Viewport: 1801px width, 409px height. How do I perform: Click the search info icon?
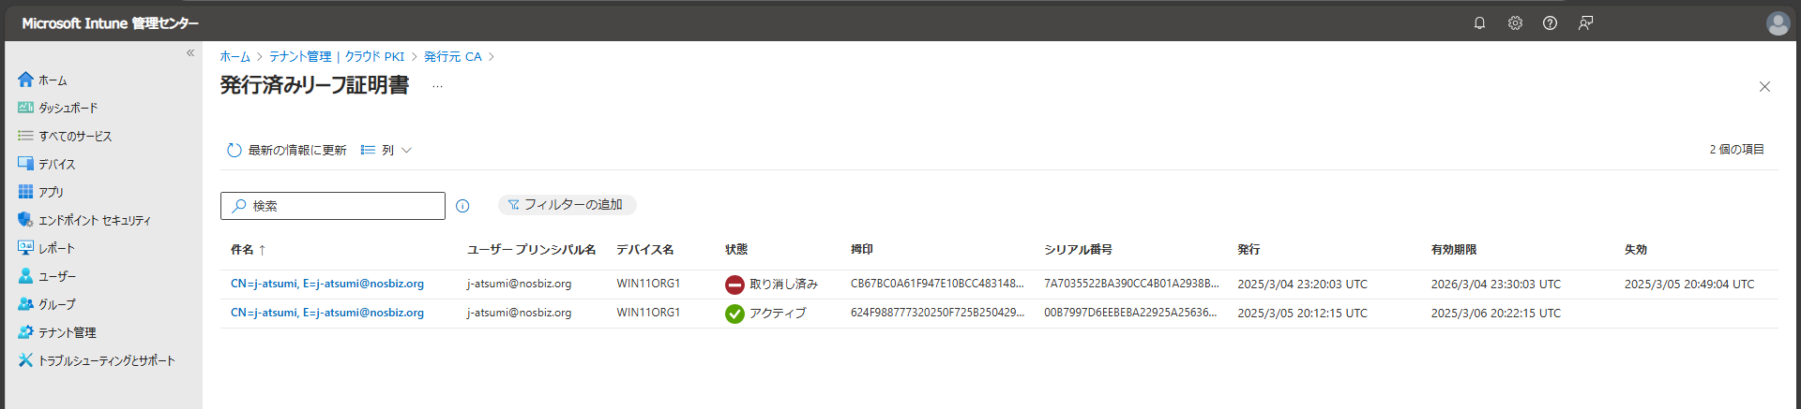coord(462,206)
